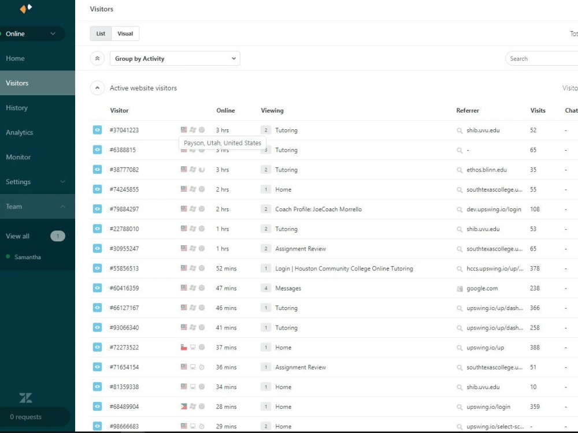Click the page count badge 4 beside Messages
578x433 pixels.
click(266, 288)
